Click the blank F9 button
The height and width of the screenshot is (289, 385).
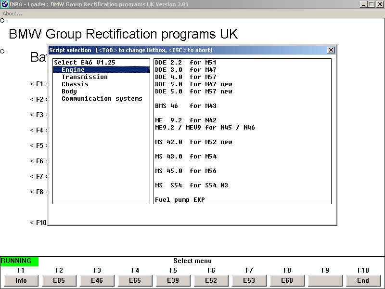325,281
